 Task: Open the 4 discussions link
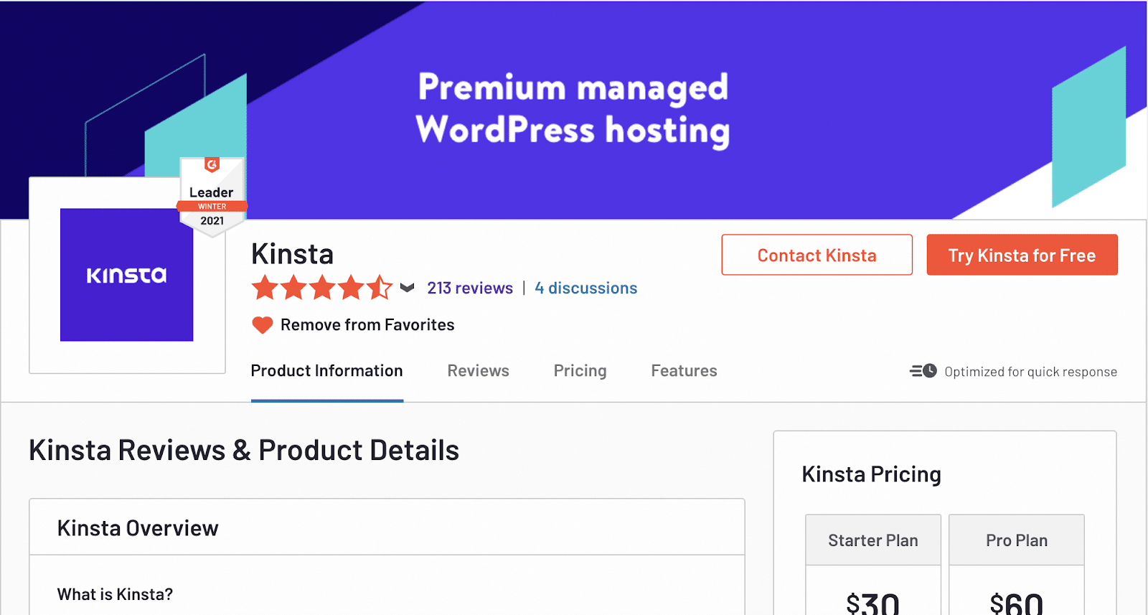tap(586, 288)
